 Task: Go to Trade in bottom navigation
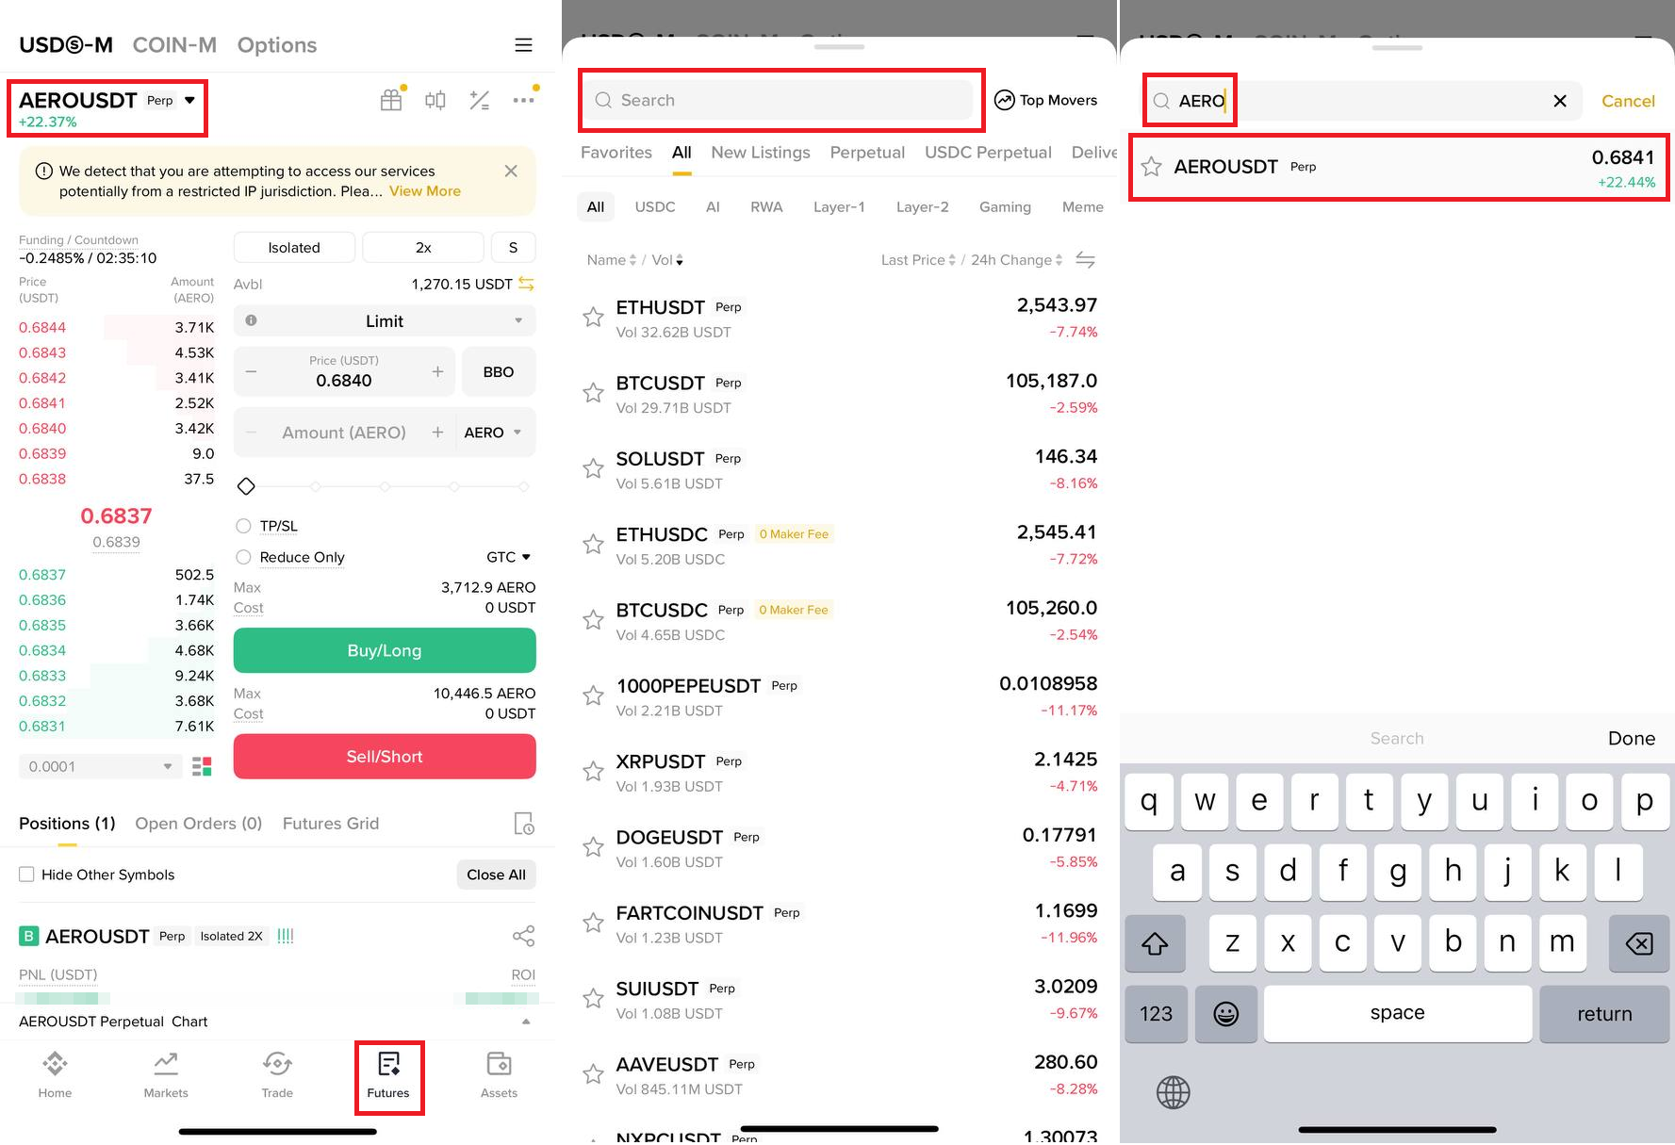[x=277, y=1075]
